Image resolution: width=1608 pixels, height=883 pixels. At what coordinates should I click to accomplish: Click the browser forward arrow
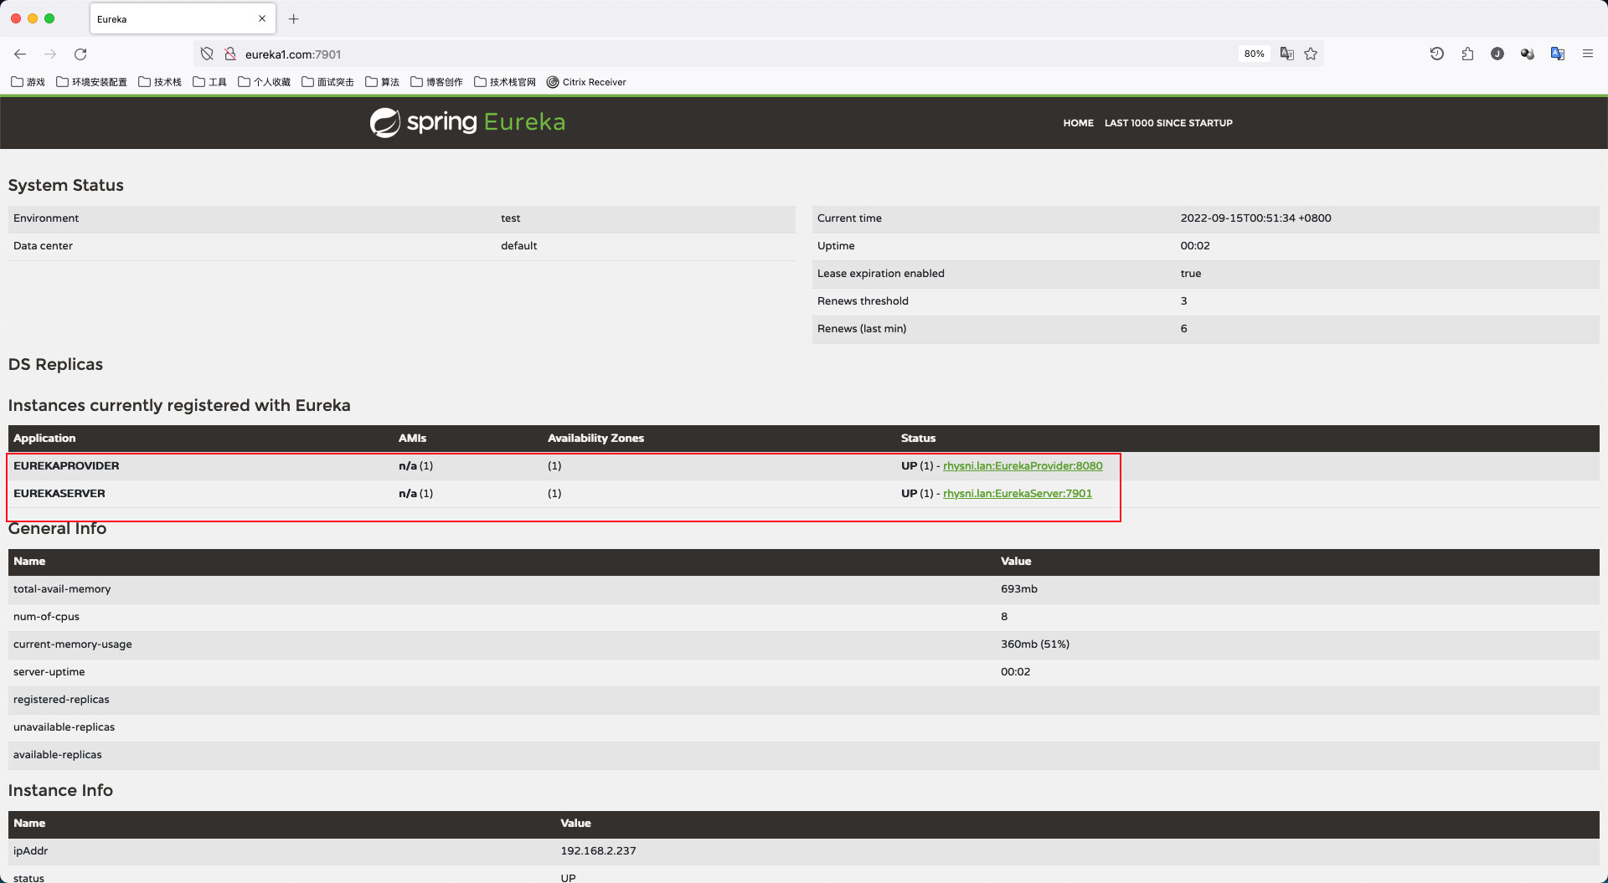click(50, 54)
